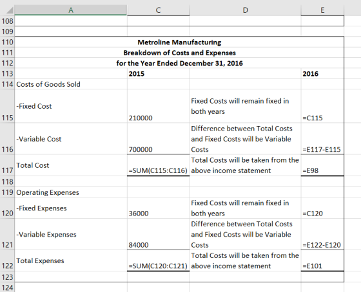
Task: Select the =E122-E120 formula cell
Action: pos(322,234)
